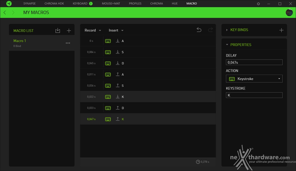
Task: Click the Keystroke input field
Action: (254, 95)
